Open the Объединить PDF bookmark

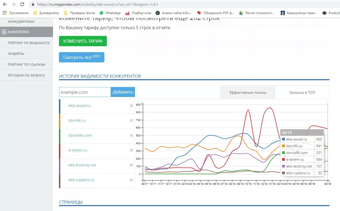(x=216, y=13)
